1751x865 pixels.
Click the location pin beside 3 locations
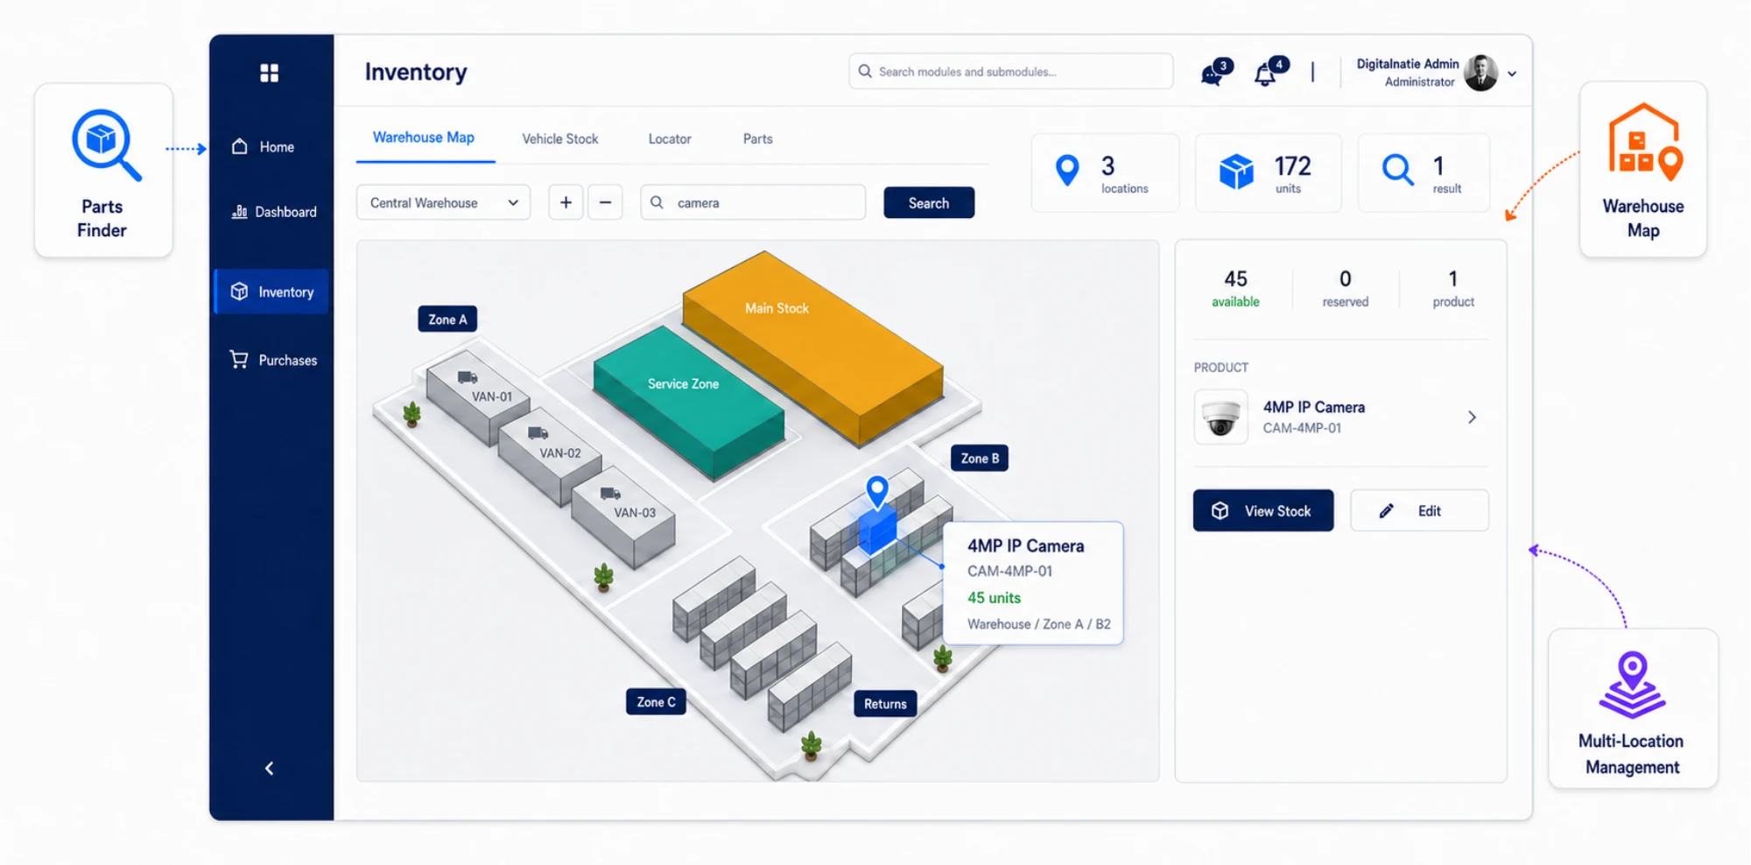(x=1067, y=170)
